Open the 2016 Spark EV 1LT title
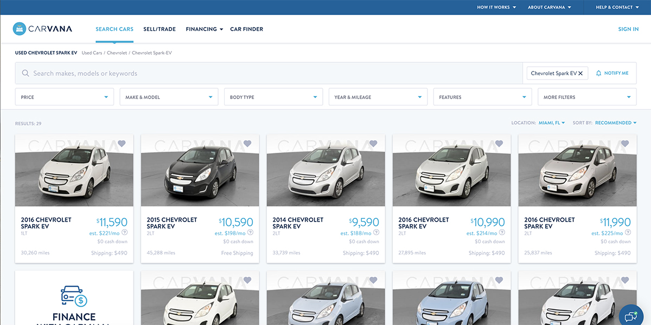 click(x=46, y=223)
